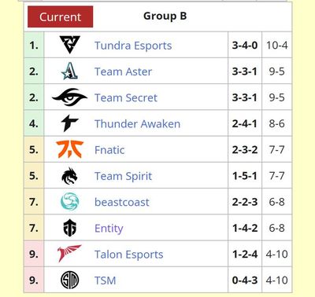Click the Team Secret eye logo
Image resolution: width=315 pixels, height=297 pixels.
69,97
